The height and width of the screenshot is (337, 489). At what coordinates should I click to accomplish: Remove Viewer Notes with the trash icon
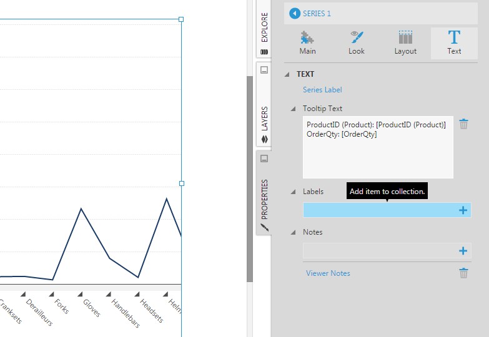coord(463,273)
